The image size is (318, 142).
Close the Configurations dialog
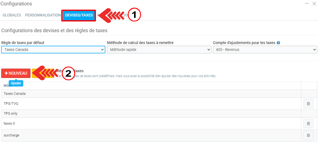click(x=314, y=3)
